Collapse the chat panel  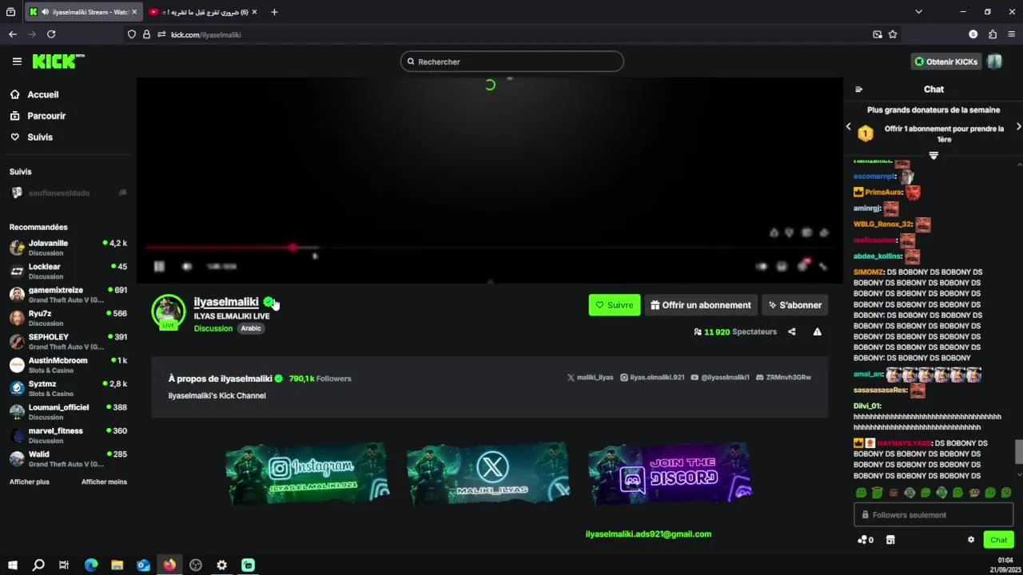click(859, 89)
